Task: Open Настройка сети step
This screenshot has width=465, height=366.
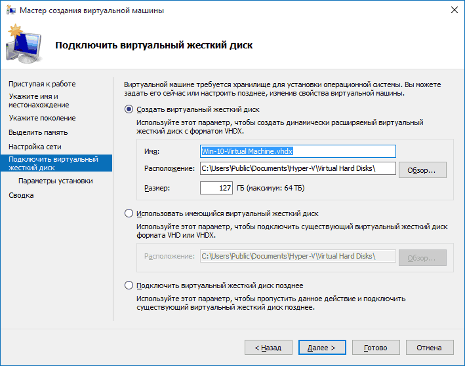Action: tap(35, 147)
